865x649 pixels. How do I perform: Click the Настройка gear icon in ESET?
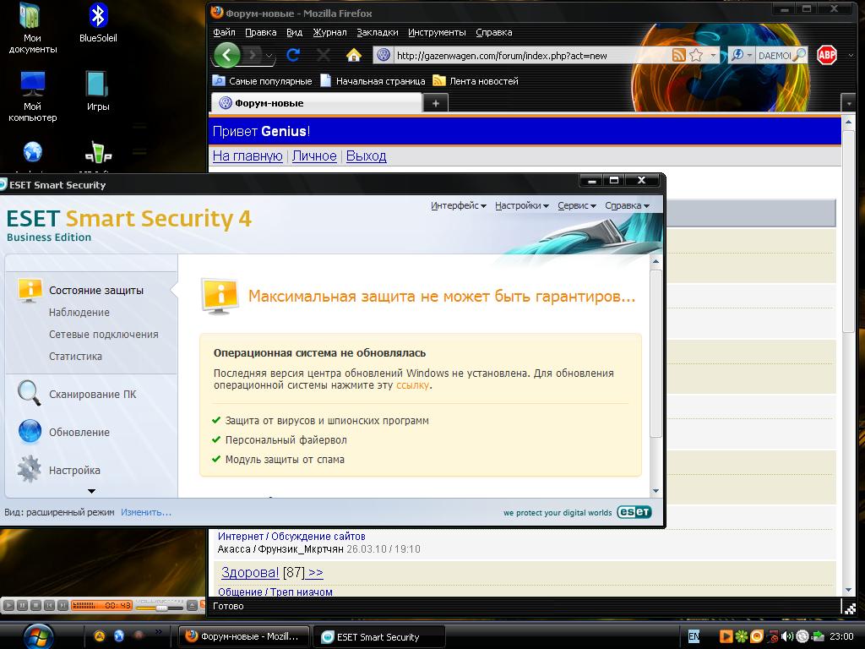pyautogui.click(x=29, y=469)
